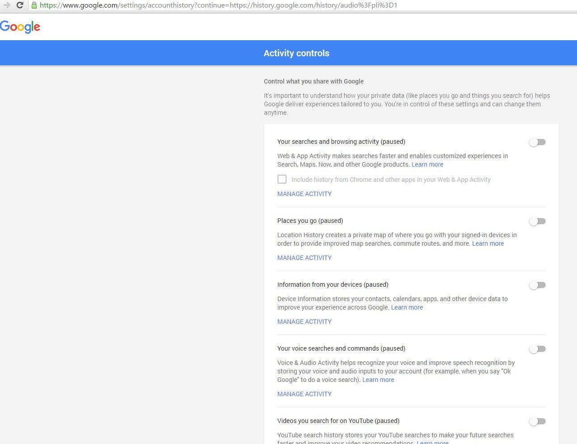Toggle searches and browsing activity switch
The width and height of the screenshot is (577, 444).
click(x=537, y=142)
